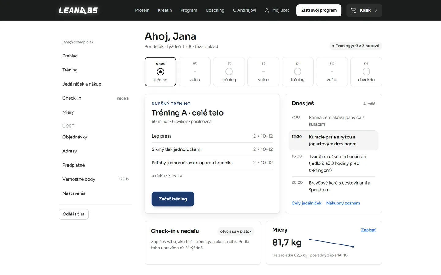Click the user account icon
Image resolution: width=441 pixels, height=275 pixels.
(x=267, y=10)
